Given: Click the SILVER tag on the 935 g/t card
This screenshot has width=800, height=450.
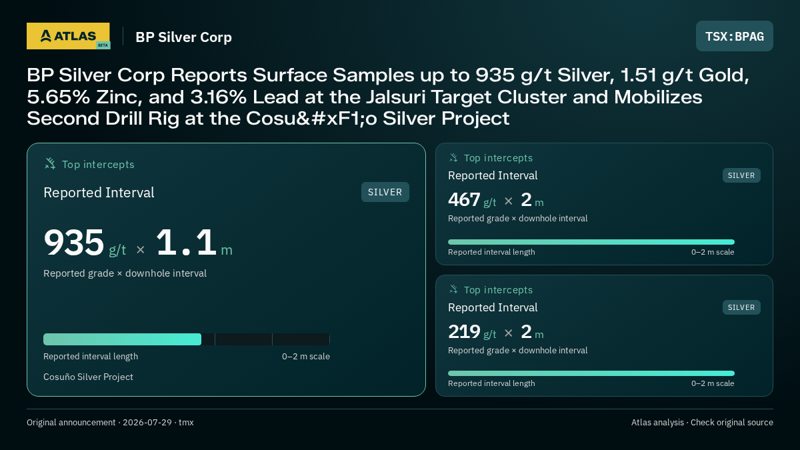Looking at the screenshot, I should point(385,192).
